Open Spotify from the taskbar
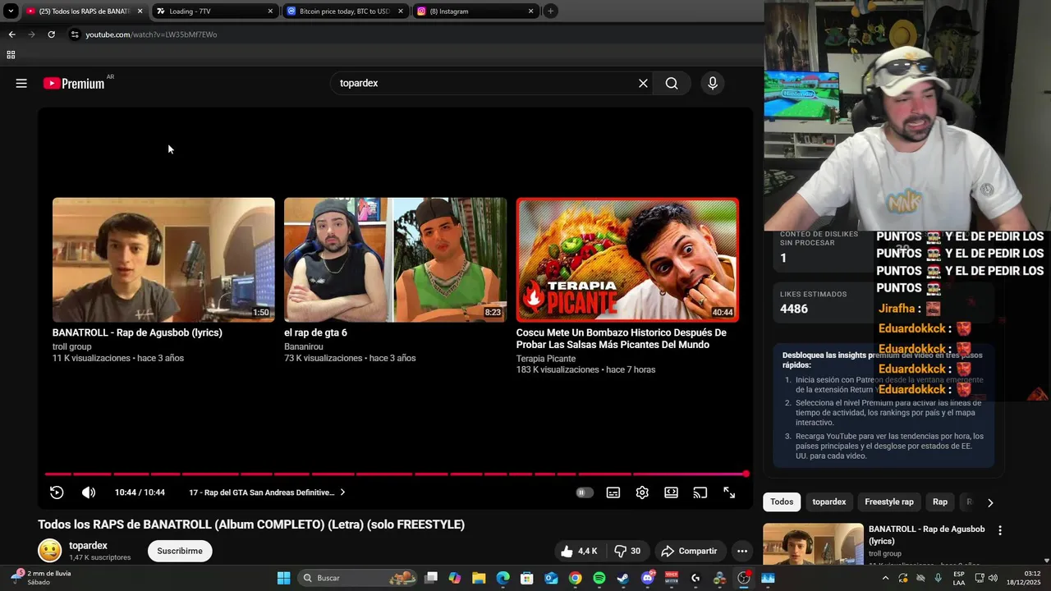This screenshot has height=591, width=1051. pyautogui.click(x=599, y=578)
